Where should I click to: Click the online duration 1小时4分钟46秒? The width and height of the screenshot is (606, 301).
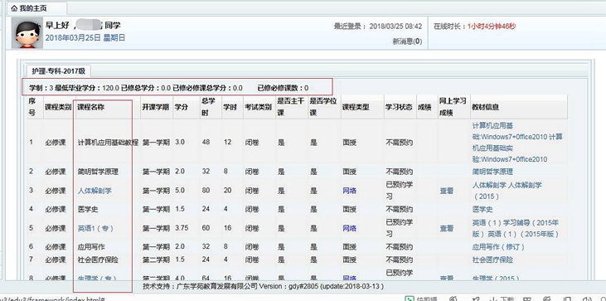coord(492,27)
